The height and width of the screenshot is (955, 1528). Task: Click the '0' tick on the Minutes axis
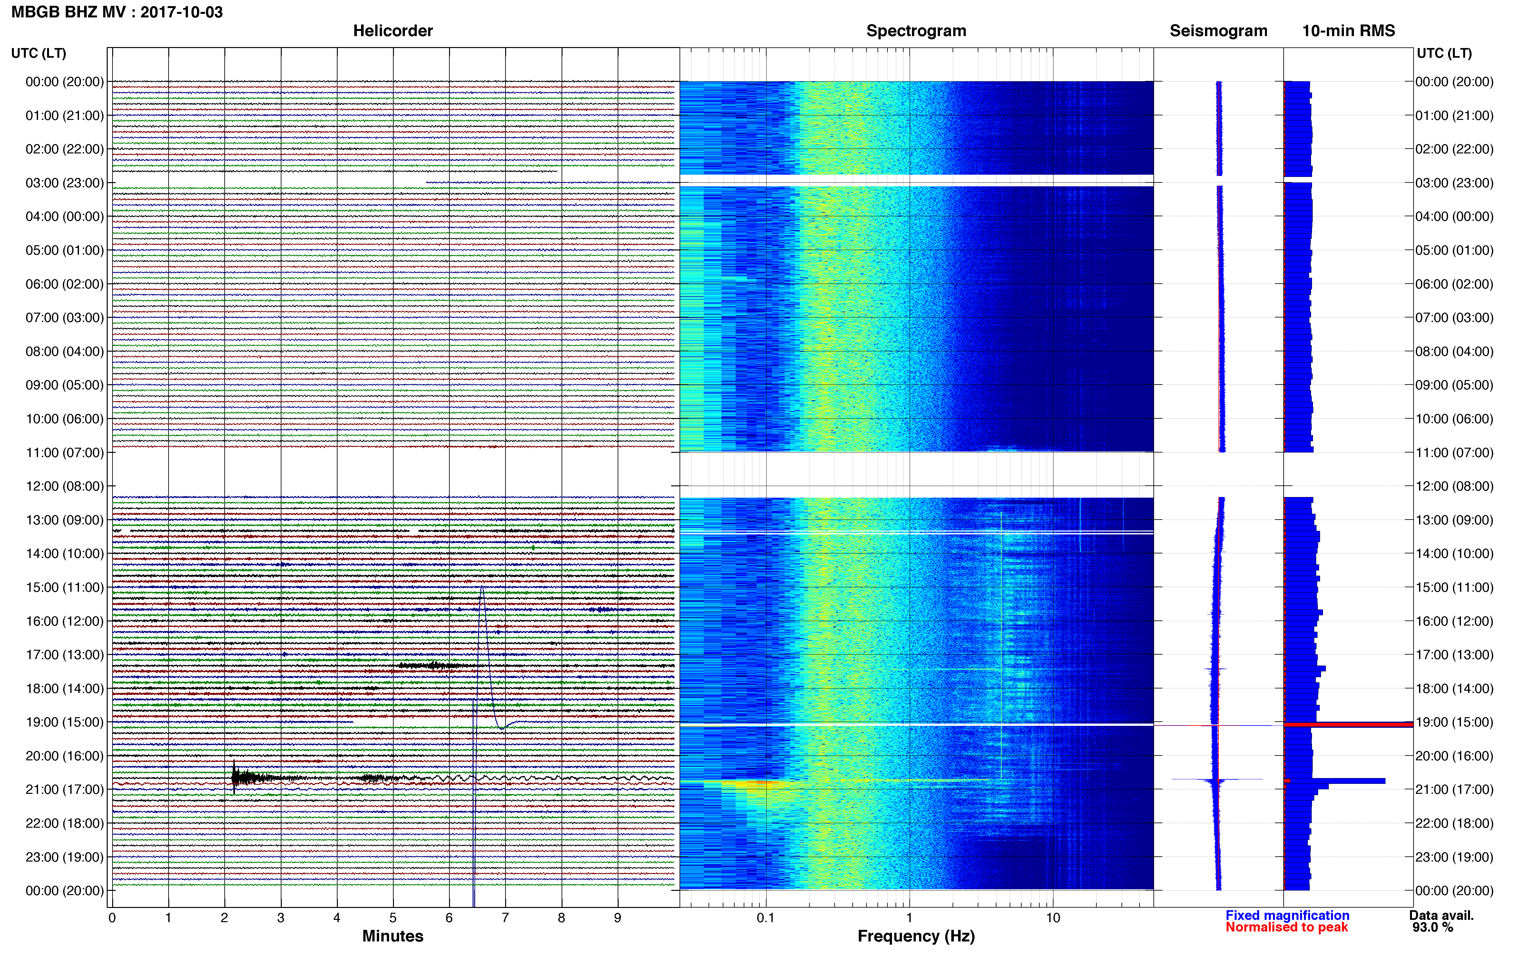tap(112, 918)
